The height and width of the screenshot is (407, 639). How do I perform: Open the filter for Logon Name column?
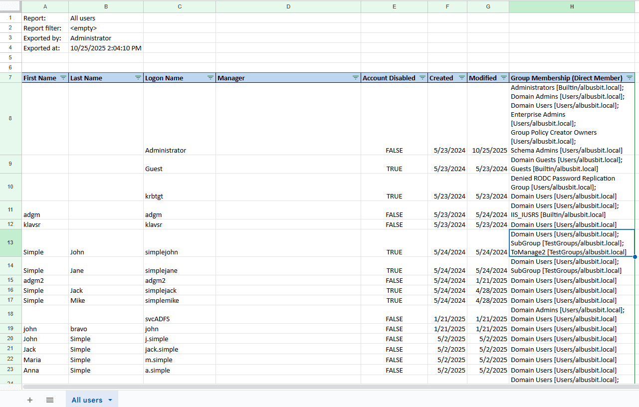click(210, 78)
